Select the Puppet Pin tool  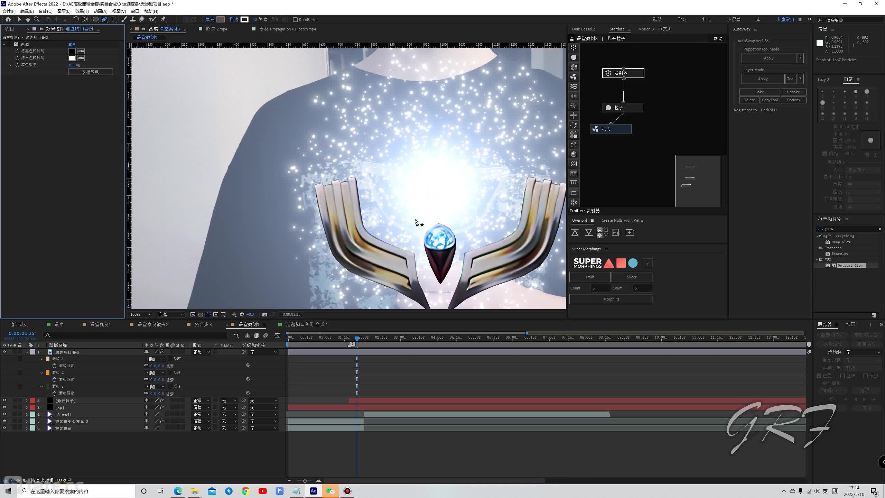point(163,19)
